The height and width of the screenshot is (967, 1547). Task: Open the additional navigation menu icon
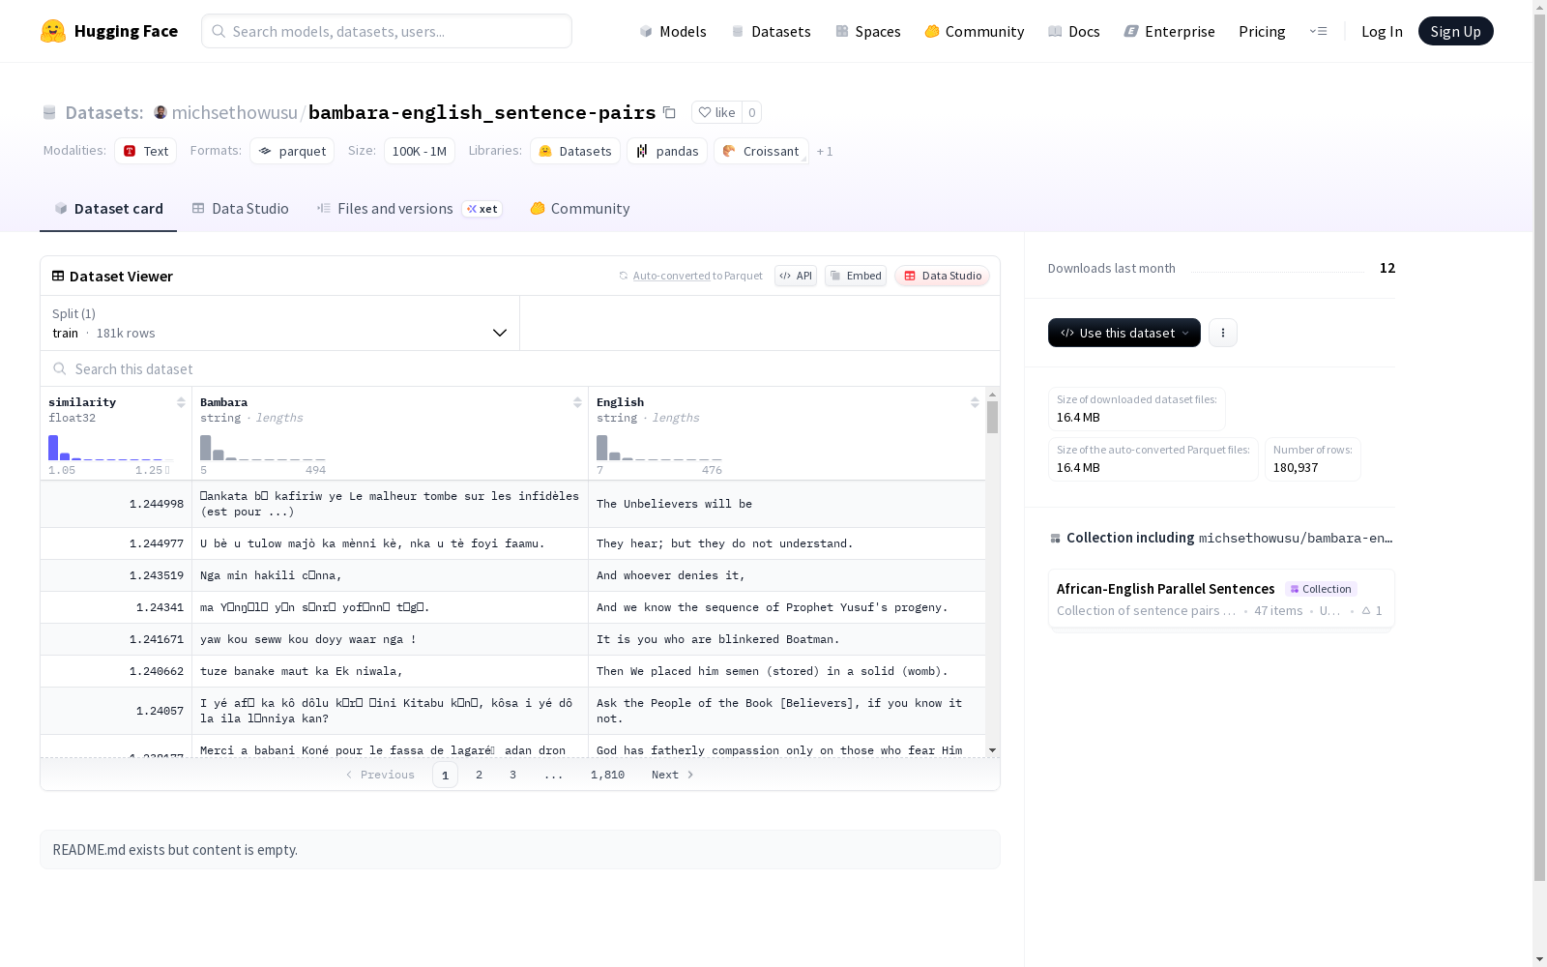click(1318, 31)
